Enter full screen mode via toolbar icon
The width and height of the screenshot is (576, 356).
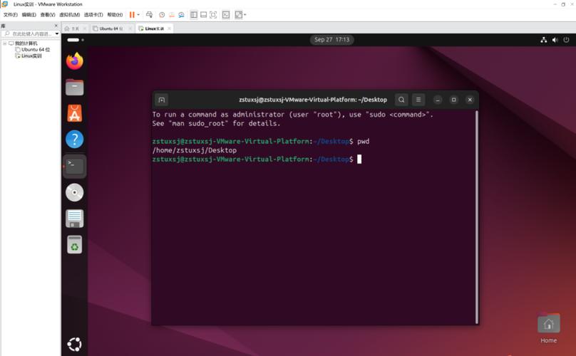click(x=213, y=15)
